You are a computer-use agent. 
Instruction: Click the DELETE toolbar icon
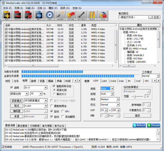coord(17,16)
